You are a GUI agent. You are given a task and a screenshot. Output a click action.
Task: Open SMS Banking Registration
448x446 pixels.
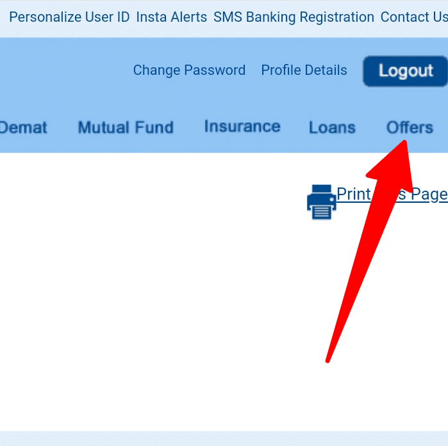(294, 17)
